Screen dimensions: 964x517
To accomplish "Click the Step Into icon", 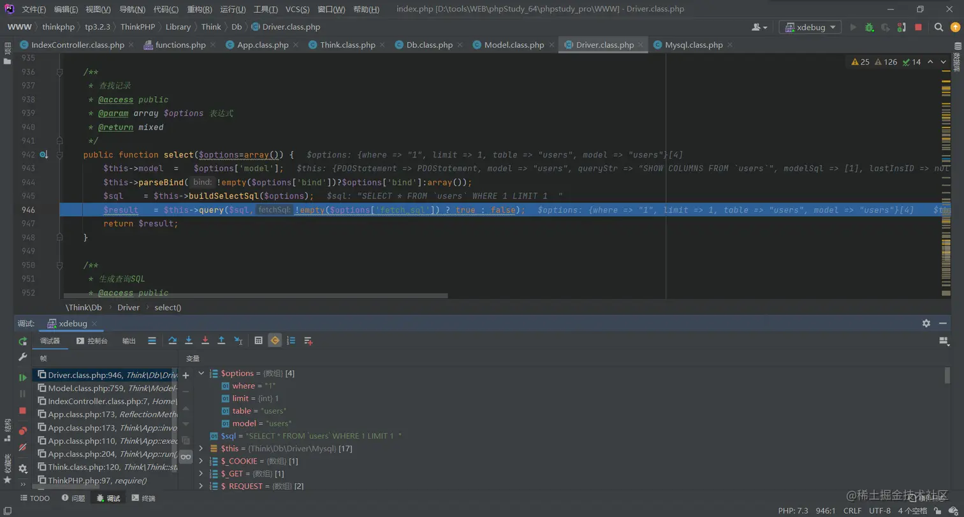I will point(189,340).
